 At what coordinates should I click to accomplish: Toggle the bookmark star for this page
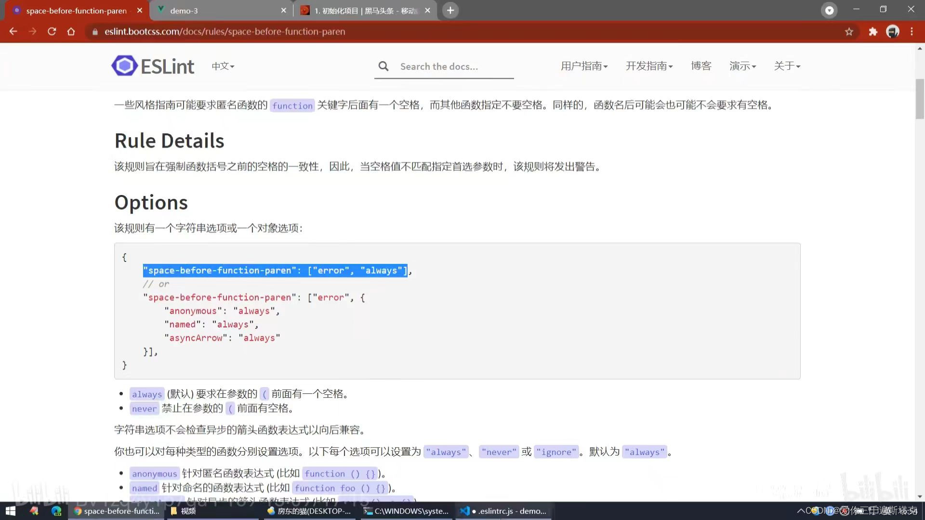pos(849,31)
